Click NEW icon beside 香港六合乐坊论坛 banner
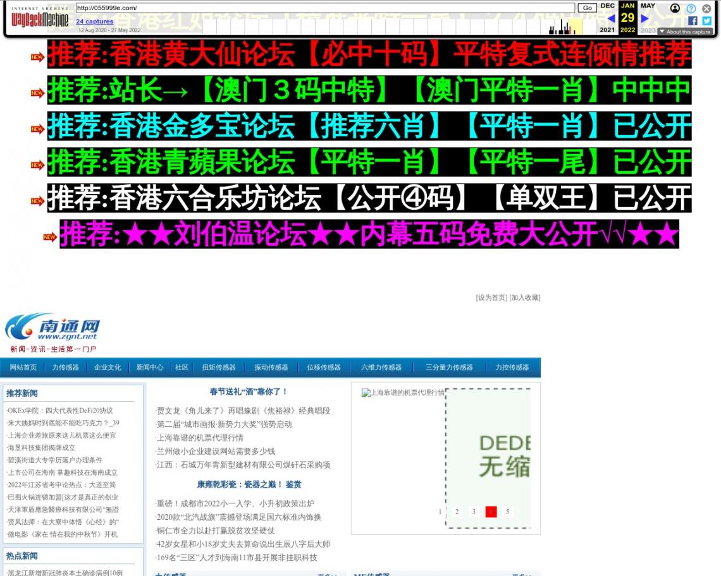The image size is (721, 576). pyautogui.click(x=38, y=201)
